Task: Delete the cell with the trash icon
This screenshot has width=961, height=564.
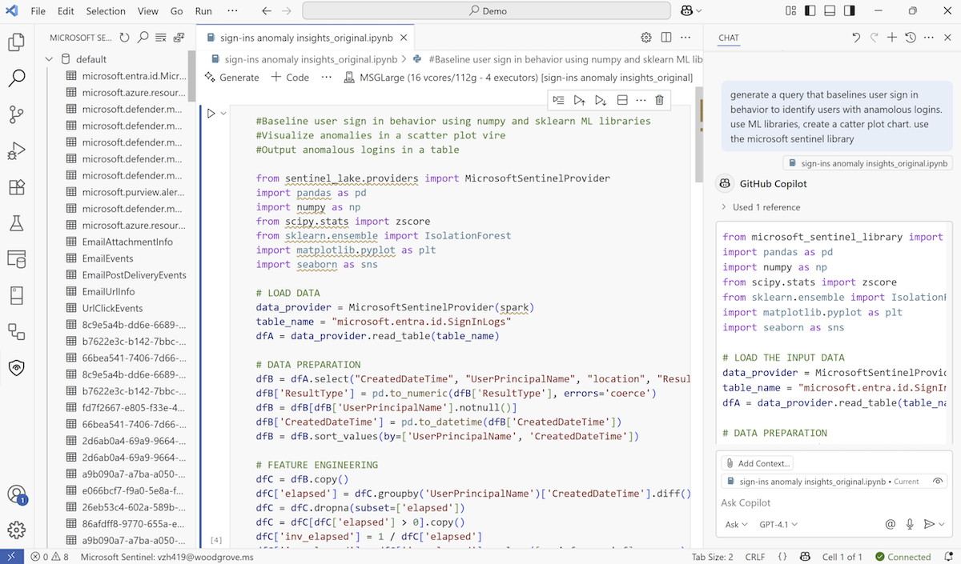Action: 659,100
